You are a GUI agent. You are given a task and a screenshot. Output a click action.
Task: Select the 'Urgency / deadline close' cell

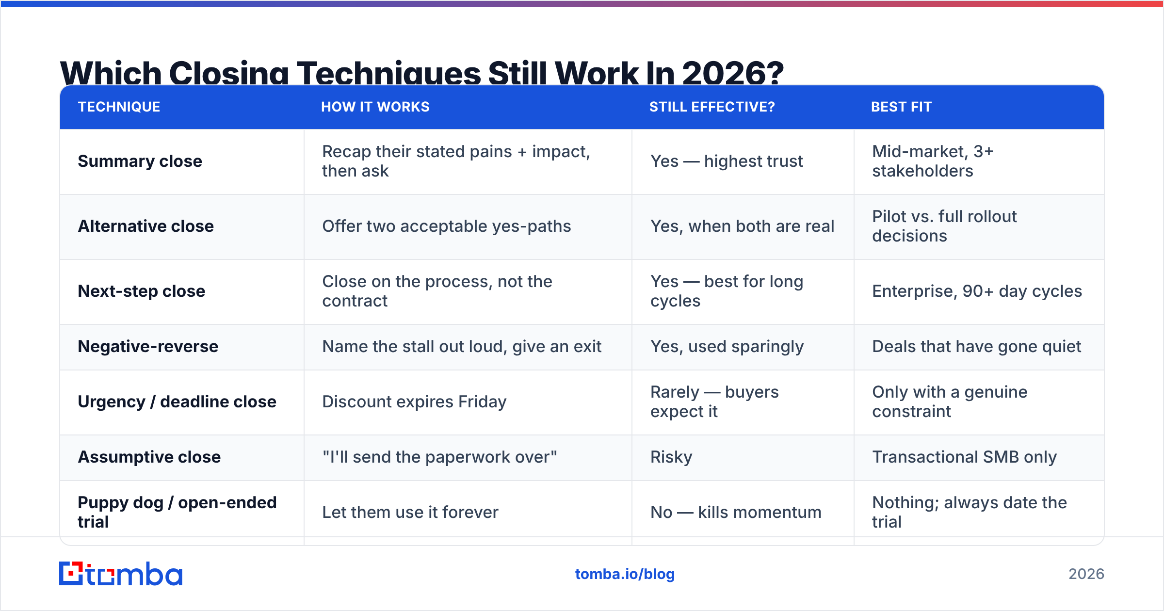182,402
